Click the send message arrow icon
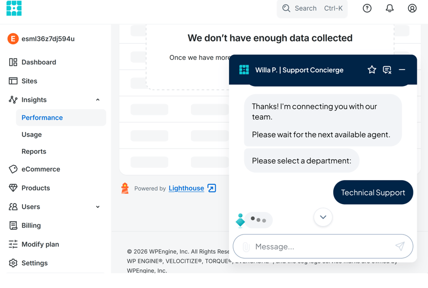 click(400, 246)
